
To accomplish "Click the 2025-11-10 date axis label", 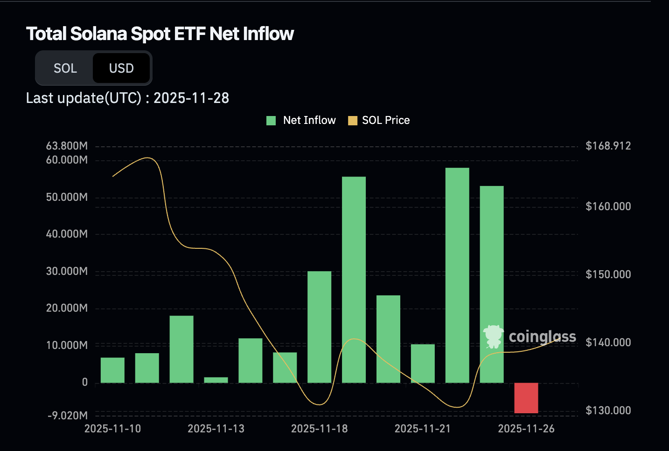I will pos(113,429).
